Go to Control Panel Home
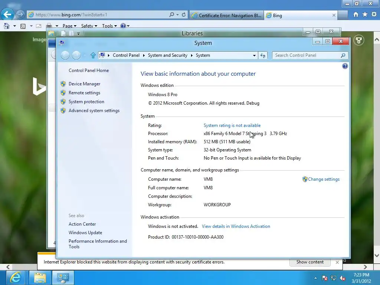Screen dimensions: 380x285 [89, 71]
